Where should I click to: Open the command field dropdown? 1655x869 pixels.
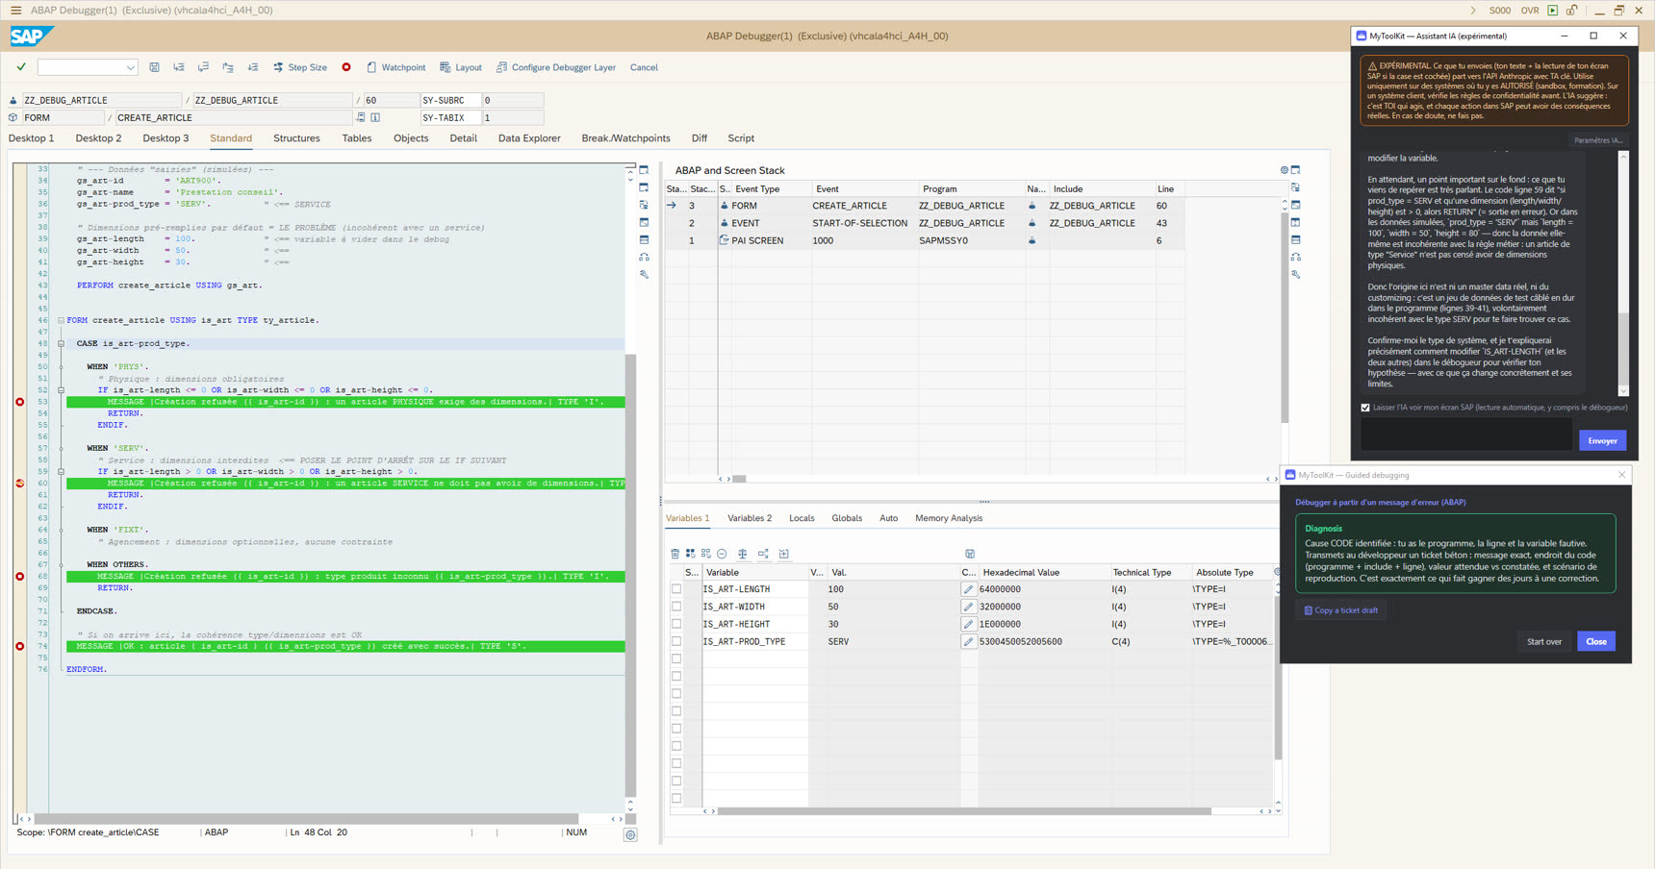pyautogui.click(x=131, y=67)
